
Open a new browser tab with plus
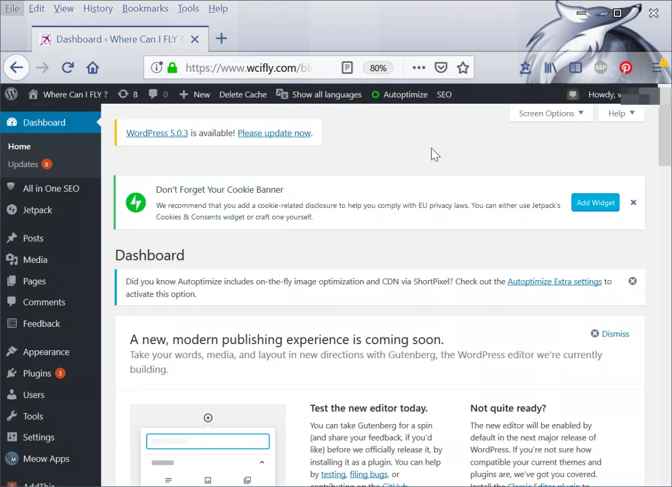point(221,39)
